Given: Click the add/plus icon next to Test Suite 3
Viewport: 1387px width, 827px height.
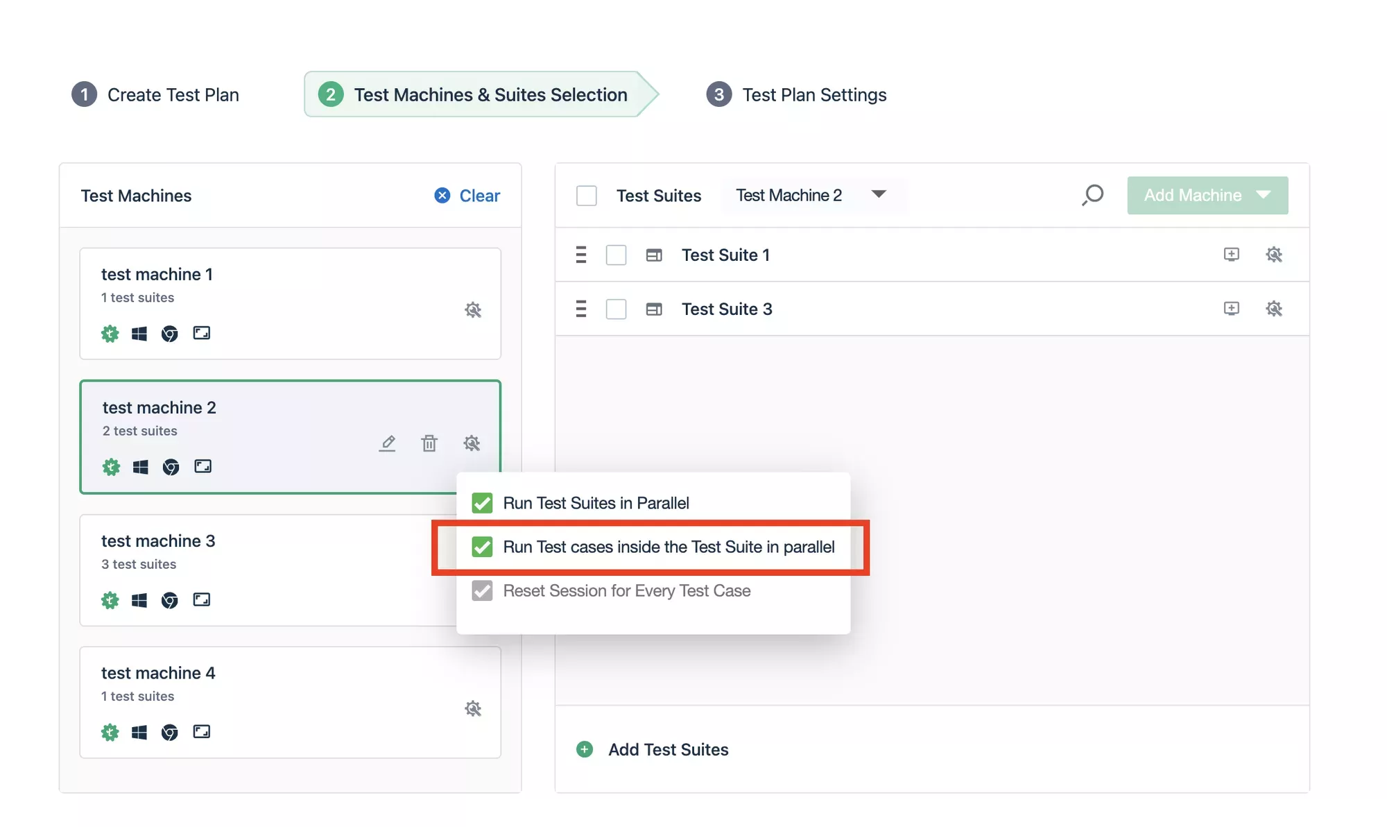Looking at the screenshot, I should tap(1232, 309).
